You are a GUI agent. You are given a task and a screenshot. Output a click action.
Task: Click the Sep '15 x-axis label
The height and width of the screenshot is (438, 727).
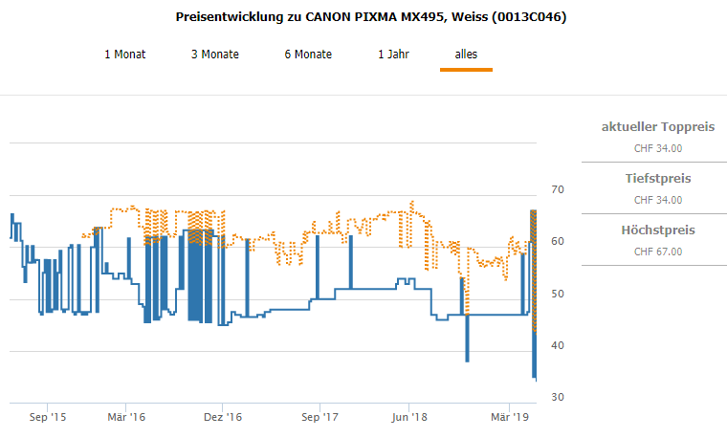[x=47, y=418]
